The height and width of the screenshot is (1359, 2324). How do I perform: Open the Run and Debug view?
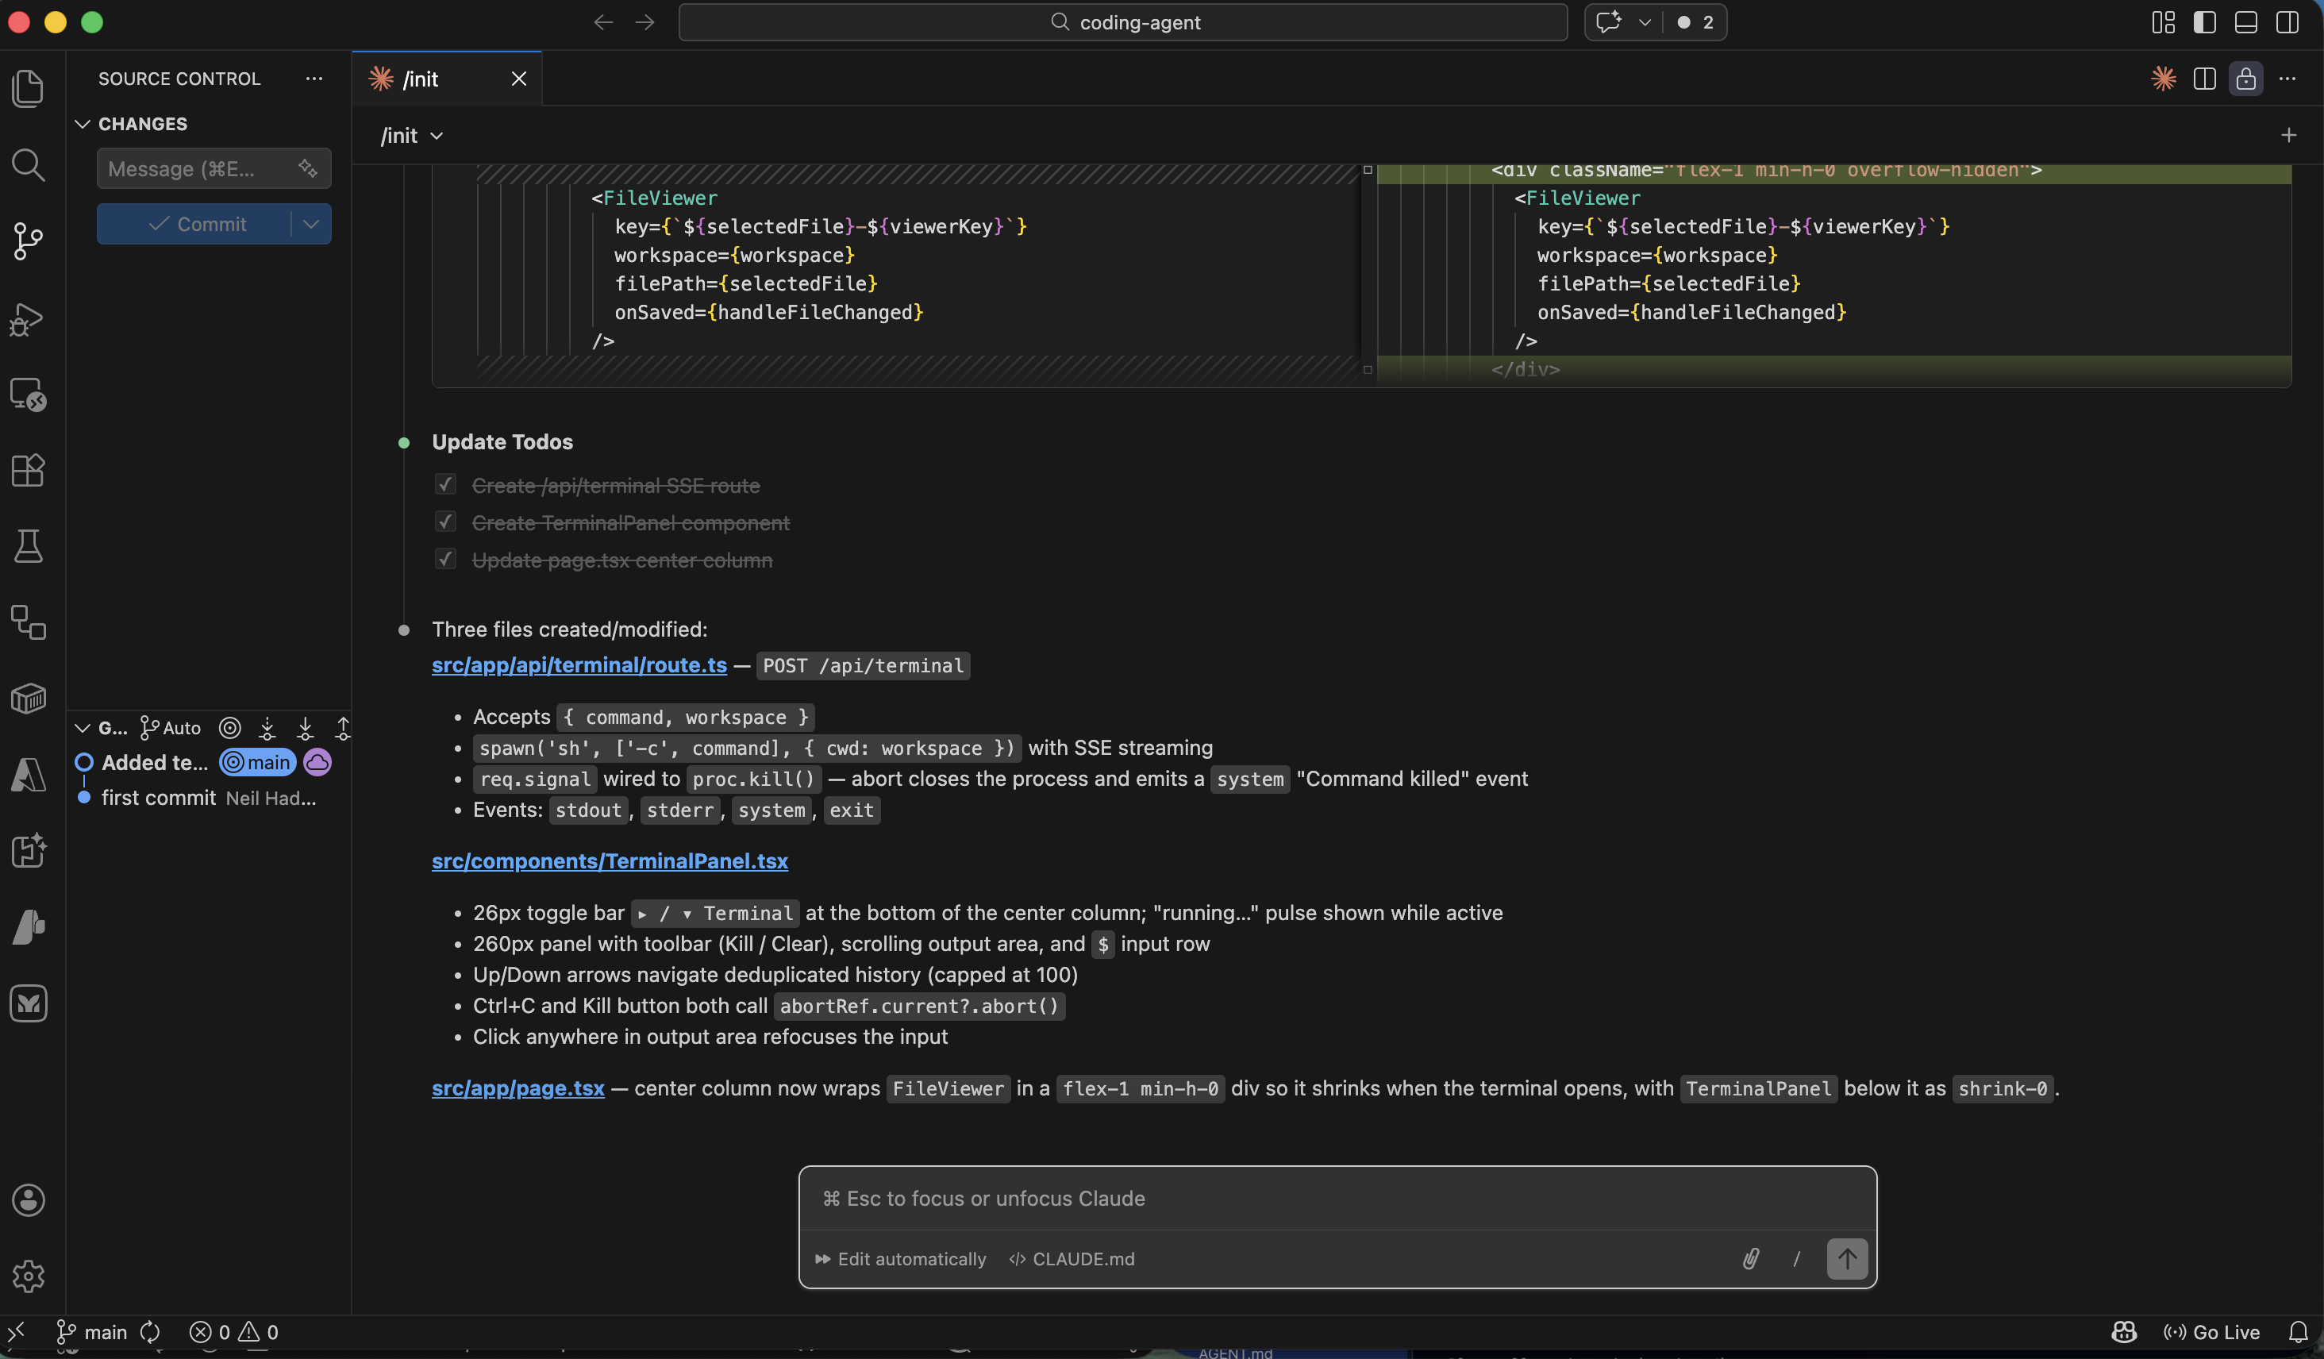click(28, 318)
